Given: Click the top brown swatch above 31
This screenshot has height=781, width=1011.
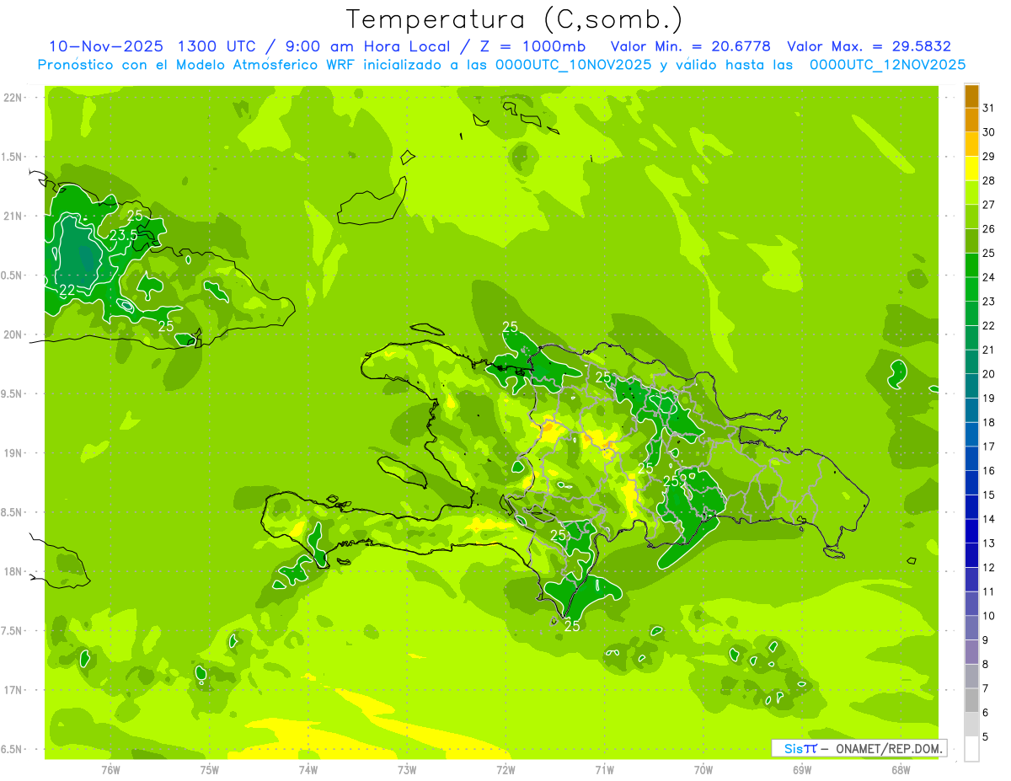Looking at the screenshot, I should click(971, 96).
